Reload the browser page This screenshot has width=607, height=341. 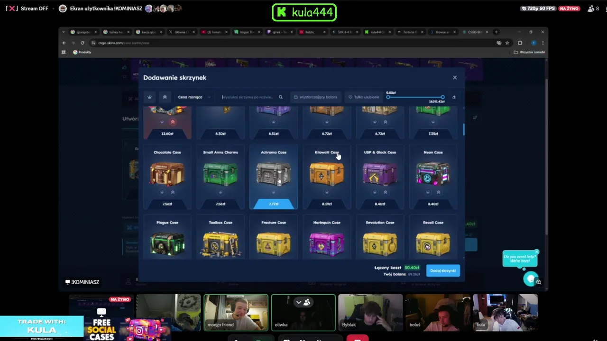(83, 43)
